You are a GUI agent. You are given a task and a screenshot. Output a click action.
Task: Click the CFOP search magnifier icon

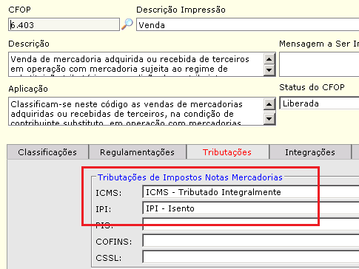pos(127,24)
